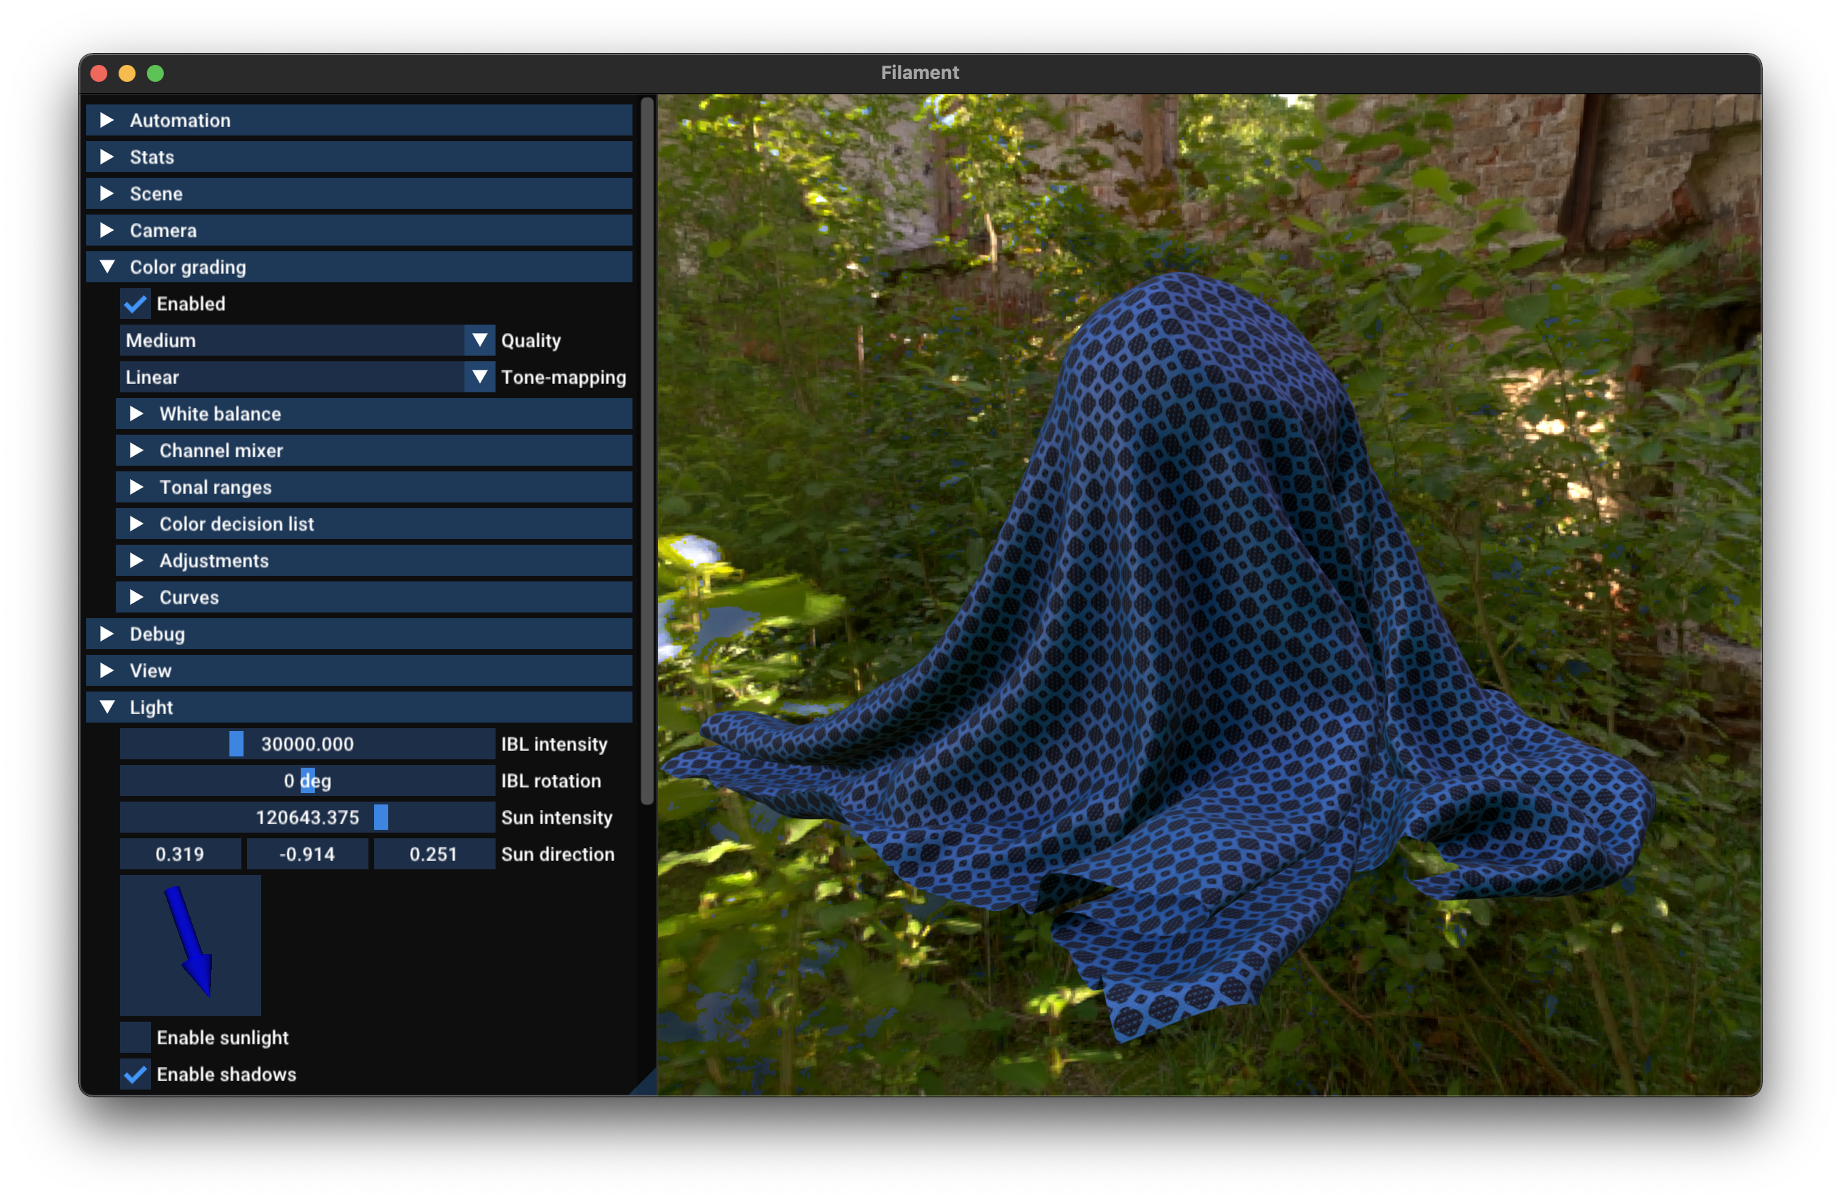Image resolution: width=1841 pixels, height=1201 pixels.
Task: Expand the View section arrow
Action: (107, 670)
